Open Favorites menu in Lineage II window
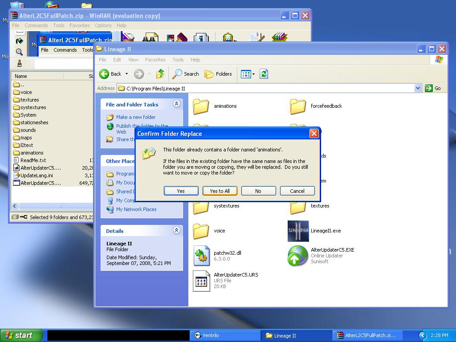Viewport: 456px width, 342px height. pyautogui.click(x=155, y=60)
